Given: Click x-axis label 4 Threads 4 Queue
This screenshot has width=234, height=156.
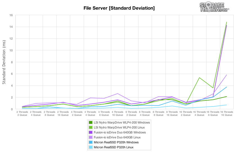Looking at the screenshot, I should coord(90,114).
